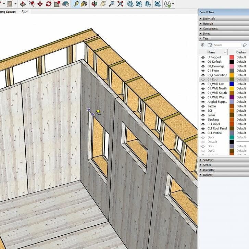Viewport: 249px width, 249px height.
Task: Switch to the Axon scene tab
Action: [x=25, y=12]
